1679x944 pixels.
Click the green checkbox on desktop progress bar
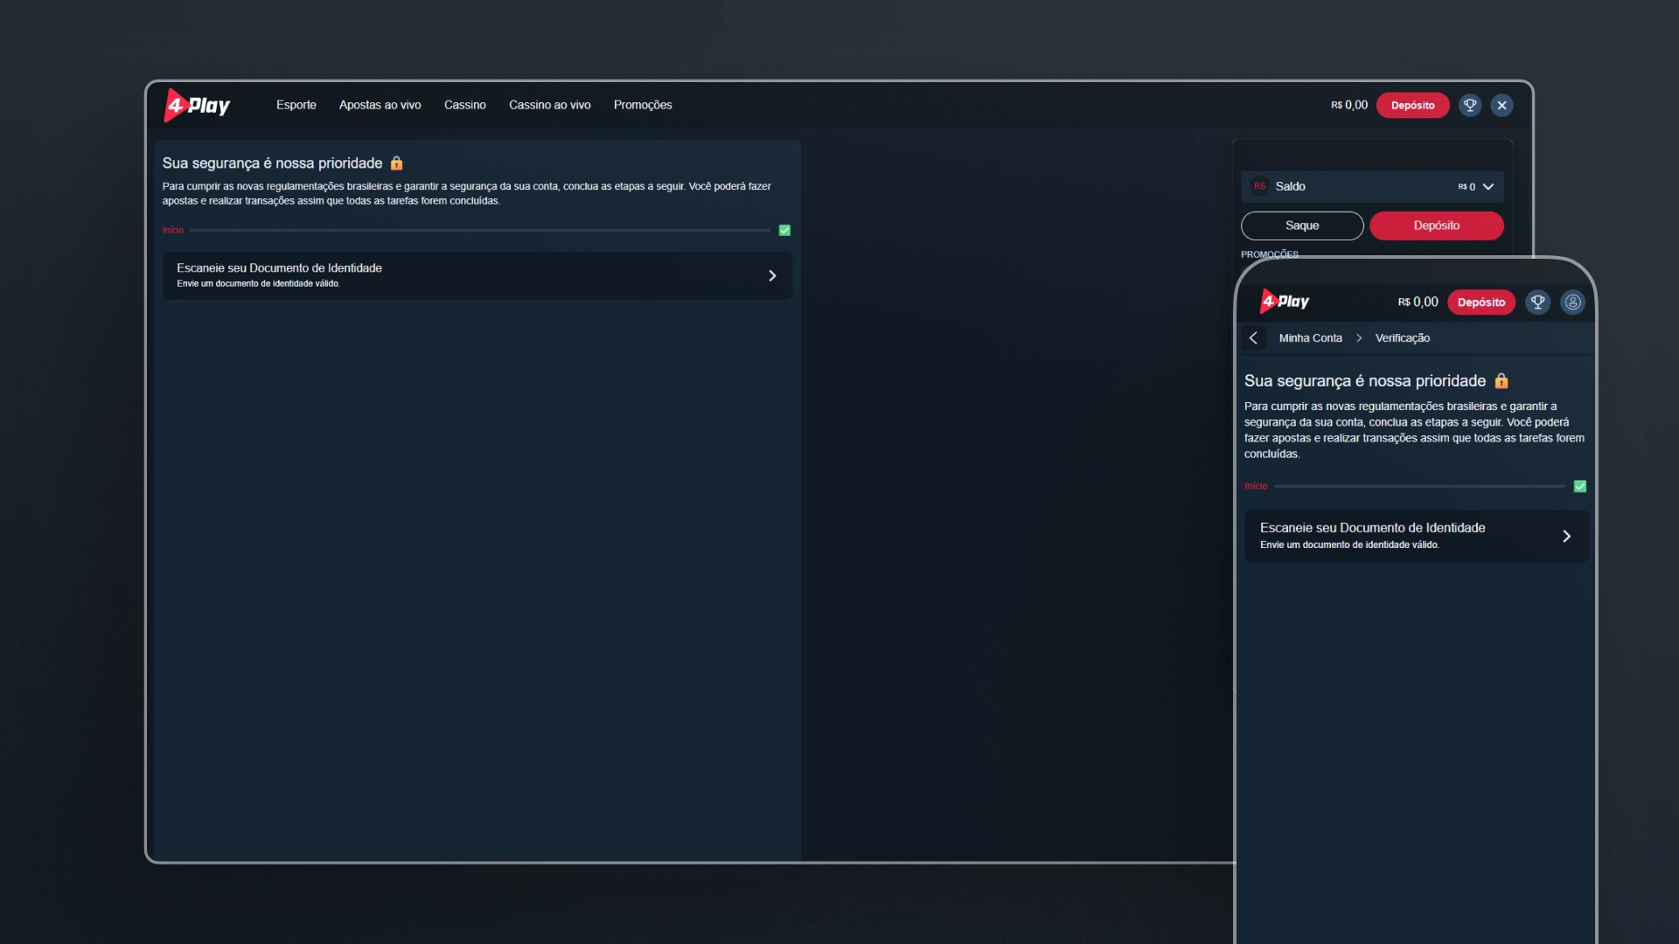point(784,231)
